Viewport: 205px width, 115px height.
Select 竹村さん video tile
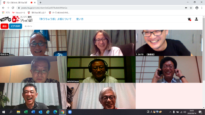click(x=33, y=43)
